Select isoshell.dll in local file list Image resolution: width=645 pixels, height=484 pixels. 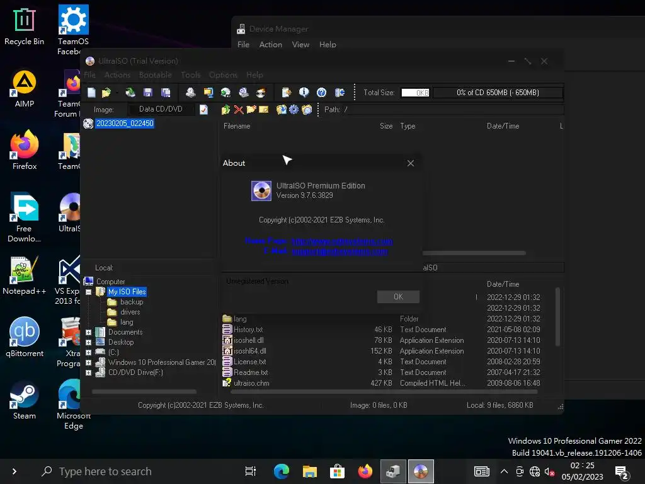click(x=248, y=340)
